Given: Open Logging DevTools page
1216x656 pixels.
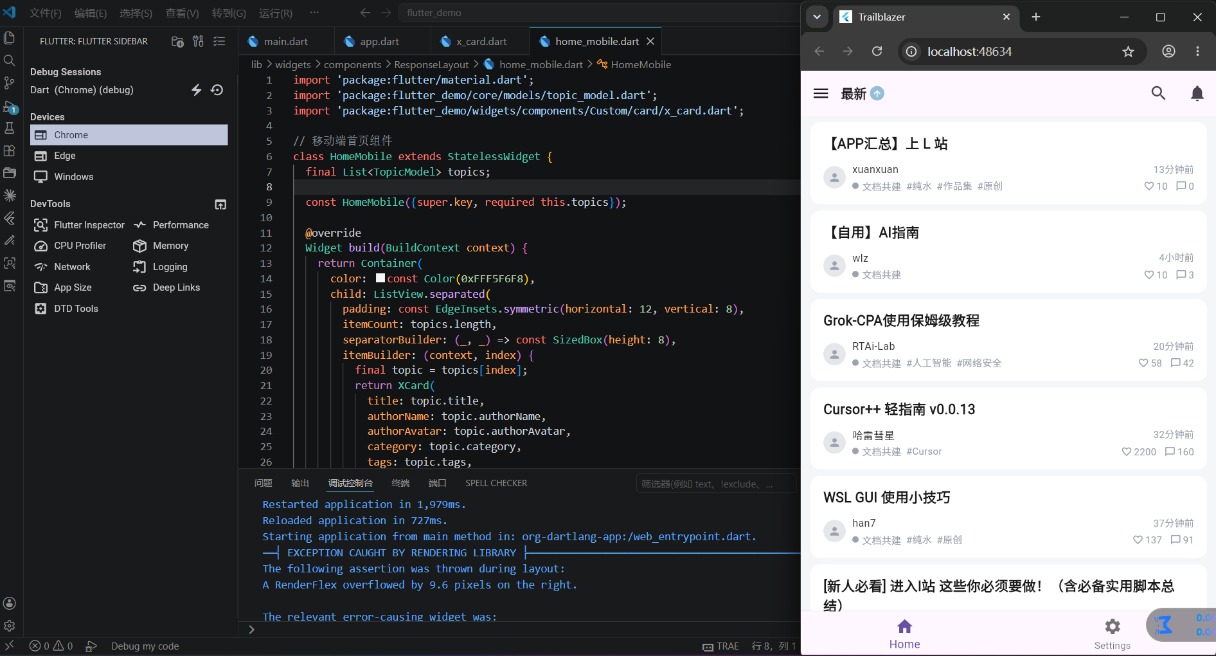Looking at the screenshot, I should coord(160,267).
